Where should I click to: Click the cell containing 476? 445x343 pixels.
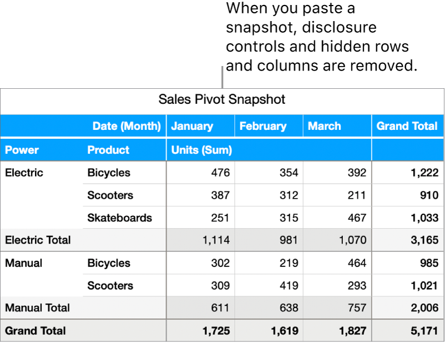(220, 173)
